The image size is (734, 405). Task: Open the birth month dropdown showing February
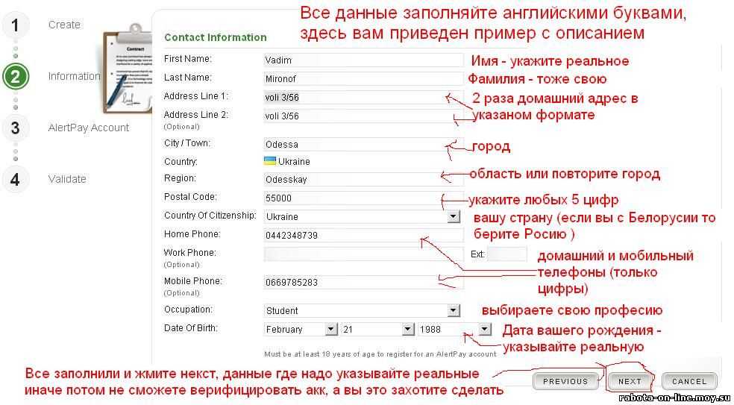click(x=331, y=329)
